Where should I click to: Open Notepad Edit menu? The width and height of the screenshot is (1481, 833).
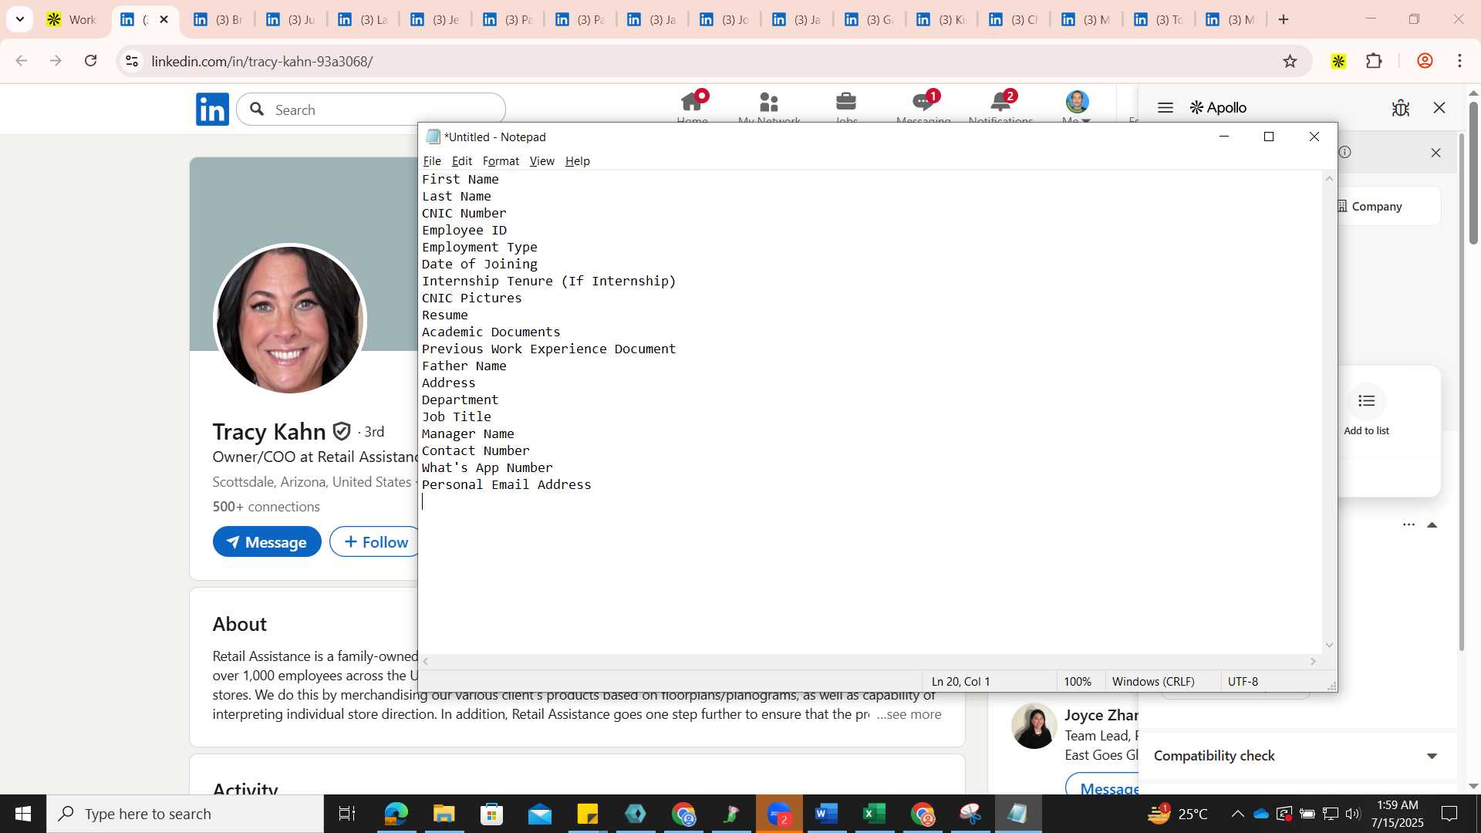[x=462, y=160]
